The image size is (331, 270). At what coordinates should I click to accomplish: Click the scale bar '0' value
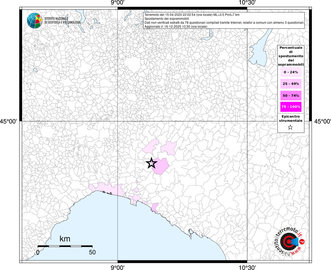(x=38, y=252)
